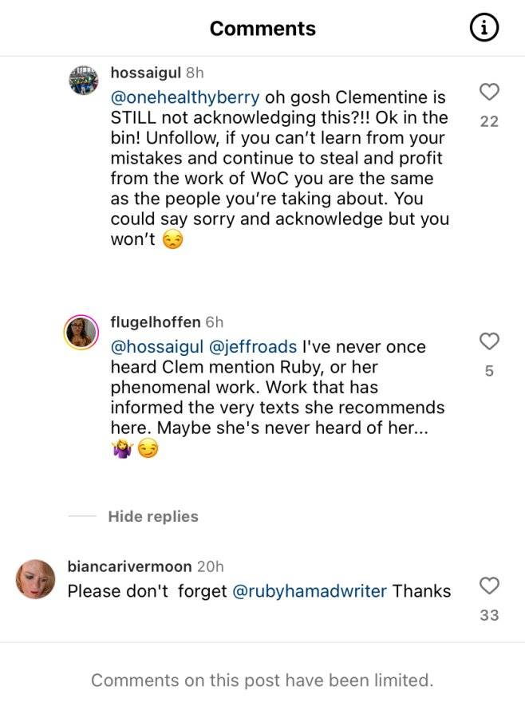This screenshot has height=718, width=525.
Task: Like biancarivermoon's comment with heart icon
Action: coord(489,586)
